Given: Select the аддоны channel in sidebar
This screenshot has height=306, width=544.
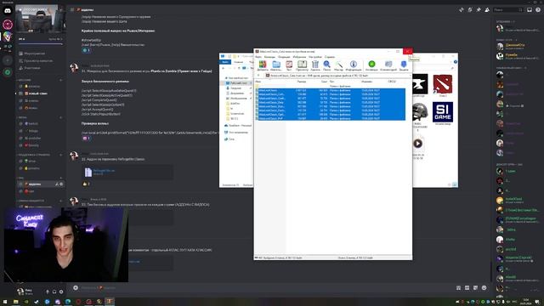Looking at the screenshot, I should [40, 184].
